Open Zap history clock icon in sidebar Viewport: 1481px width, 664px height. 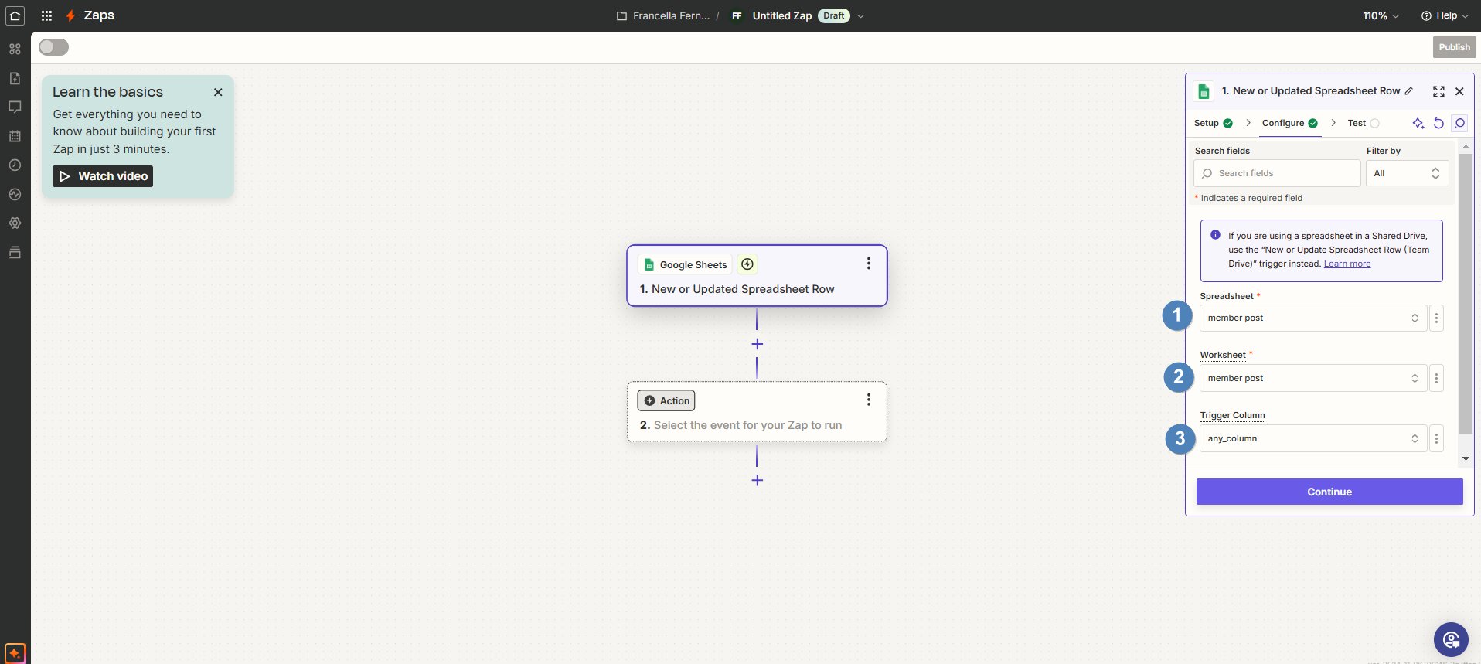tap(15, 165)
